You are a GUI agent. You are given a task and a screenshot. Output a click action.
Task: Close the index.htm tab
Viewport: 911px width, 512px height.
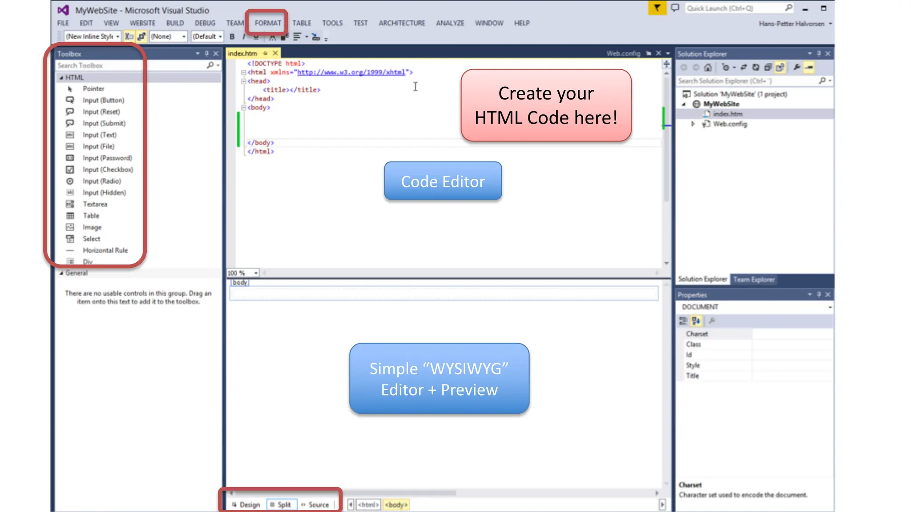pyautogui.click(x=275, y=53)
